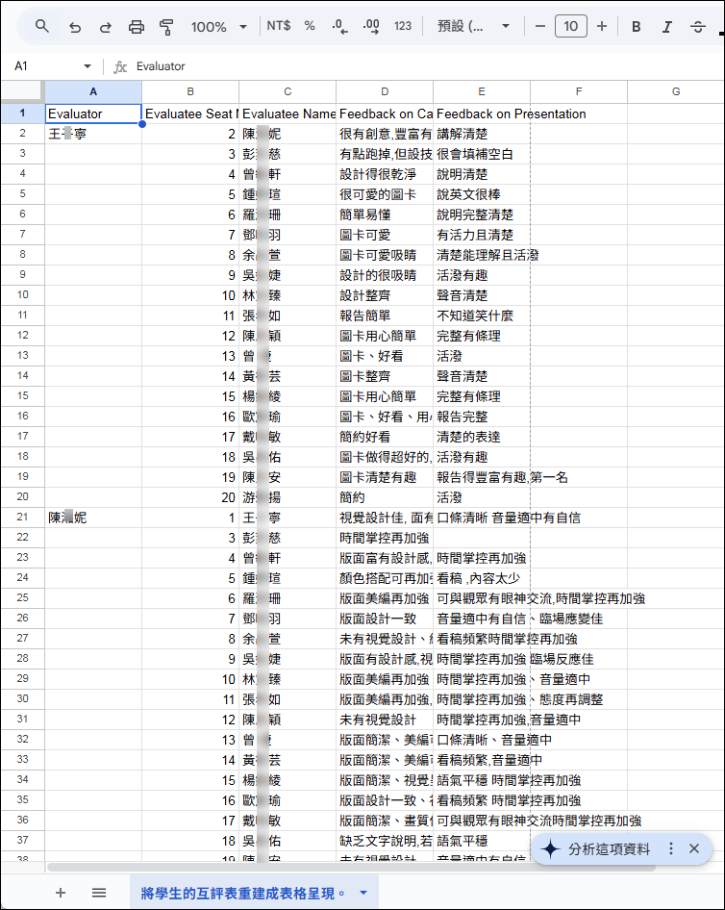Click cell with 講解清楚
This screenshot has width=725, height=910.
(x=482, y=134)
